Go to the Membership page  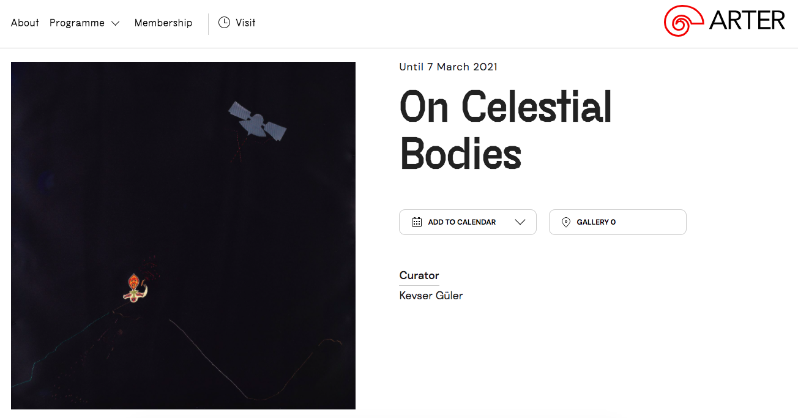[163, 23]
